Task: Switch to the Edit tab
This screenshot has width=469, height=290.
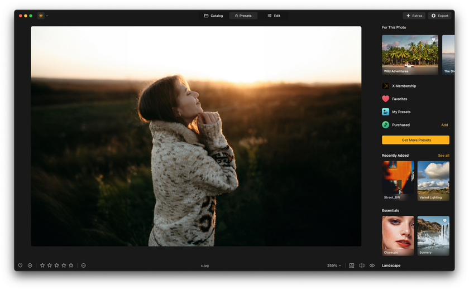Action: click(x=274, y=16)
